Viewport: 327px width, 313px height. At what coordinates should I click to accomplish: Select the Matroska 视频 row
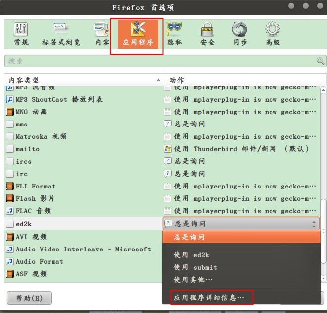[x=83, y=136]
